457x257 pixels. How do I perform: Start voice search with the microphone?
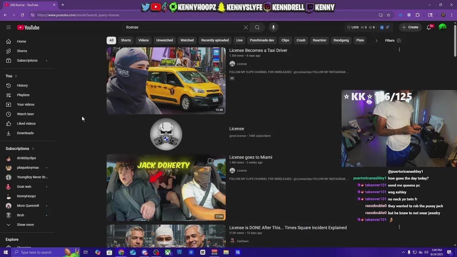point(273,27)
